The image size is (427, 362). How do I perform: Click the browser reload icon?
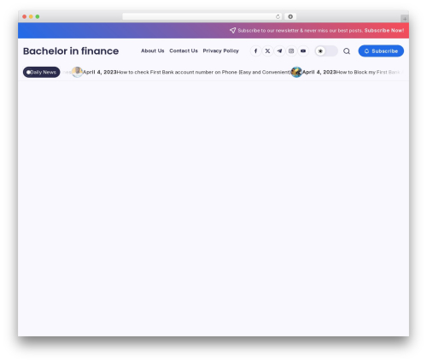point(278,16)
